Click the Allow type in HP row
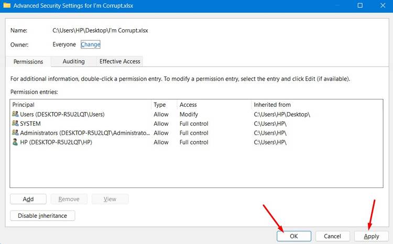Screen dimensions: 393x244 (161, 142)
